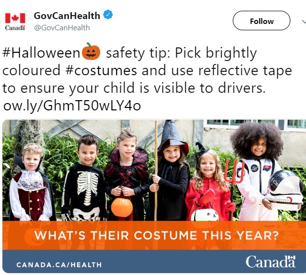Click the Canada wordmark logo in banner
Screen dimensions: 306x275
coord(270,261)
